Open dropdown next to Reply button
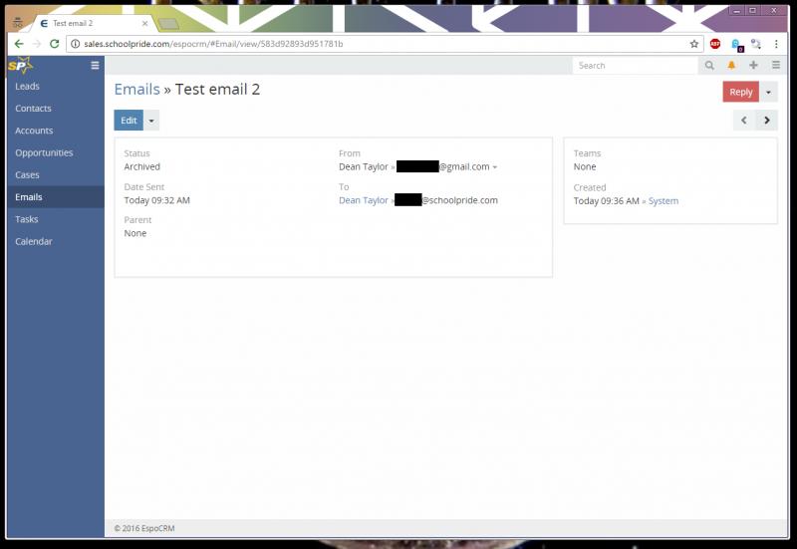The height and width of the screenshot is (549, 797). [768, 92]
